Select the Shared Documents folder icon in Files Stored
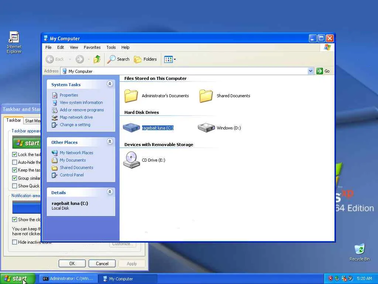This screenshot has width=378, height=284. pos(206,96)
